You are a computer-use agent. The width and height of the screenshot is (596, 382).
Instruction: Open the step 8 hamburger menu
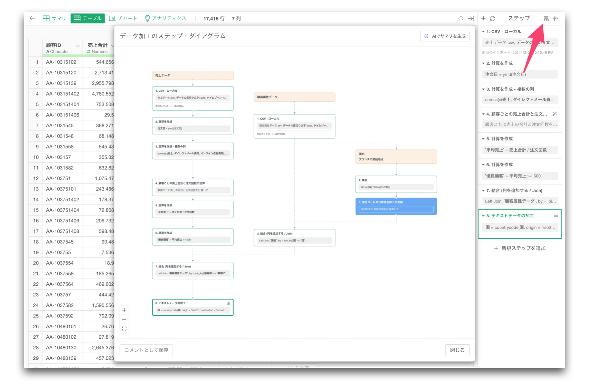pyautogui.click(x=556, y=216)
